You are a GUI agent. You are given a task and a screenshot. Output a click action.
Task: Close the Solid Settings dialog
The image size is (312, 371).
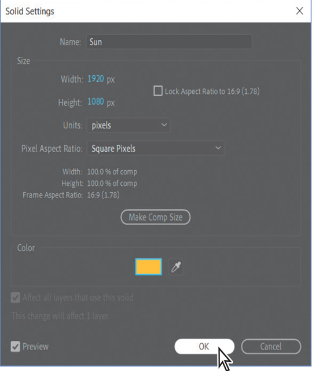[x=299, y=11]
